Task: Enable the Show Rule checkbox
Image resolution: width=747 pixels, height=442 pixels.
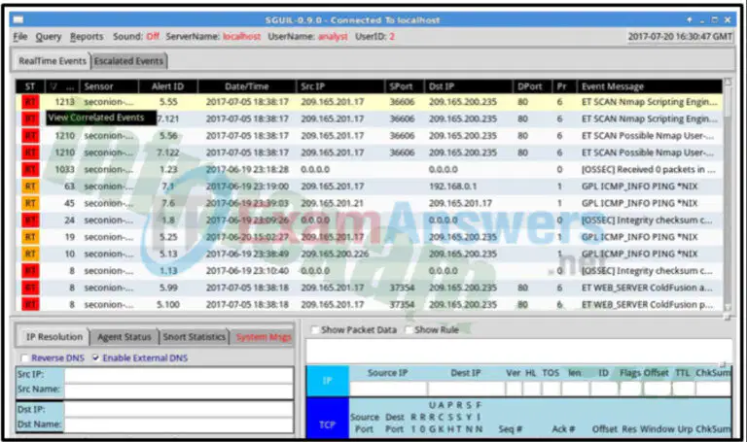Action: 409,329
